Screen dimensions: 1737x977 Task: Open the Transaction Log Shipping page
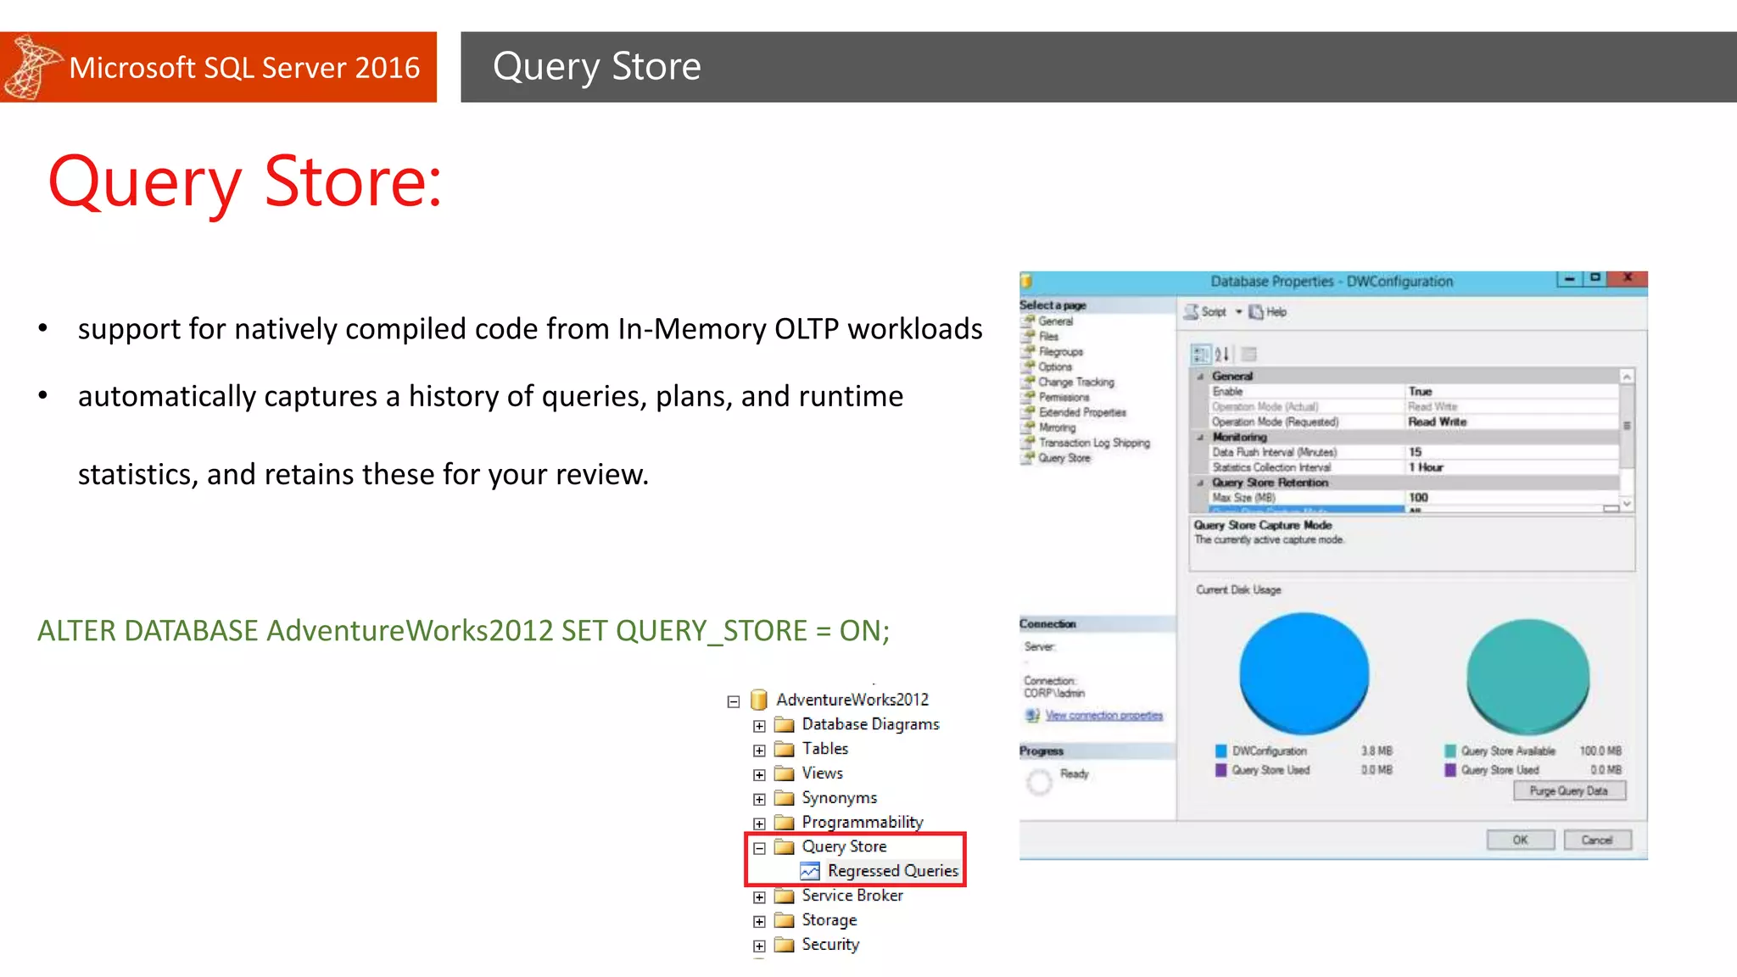click(x=1094, y=444)
